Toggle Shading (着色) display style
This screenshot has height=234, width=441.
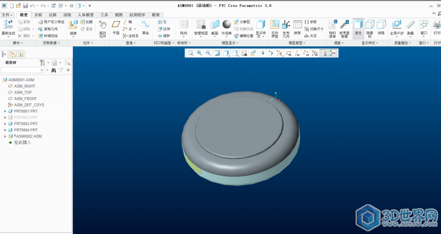click(x=358, y=28)
